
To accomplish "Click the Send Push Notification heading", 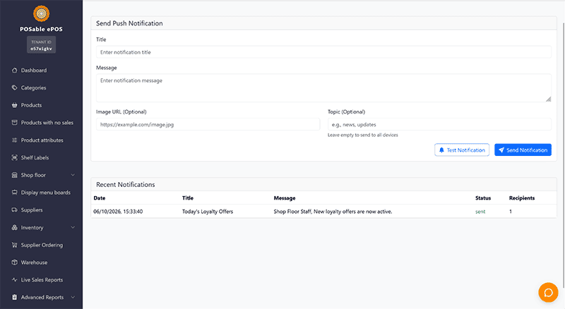I will pyautogui.click(x=129, y=23).
